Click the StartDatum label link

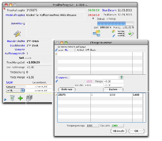109,10
